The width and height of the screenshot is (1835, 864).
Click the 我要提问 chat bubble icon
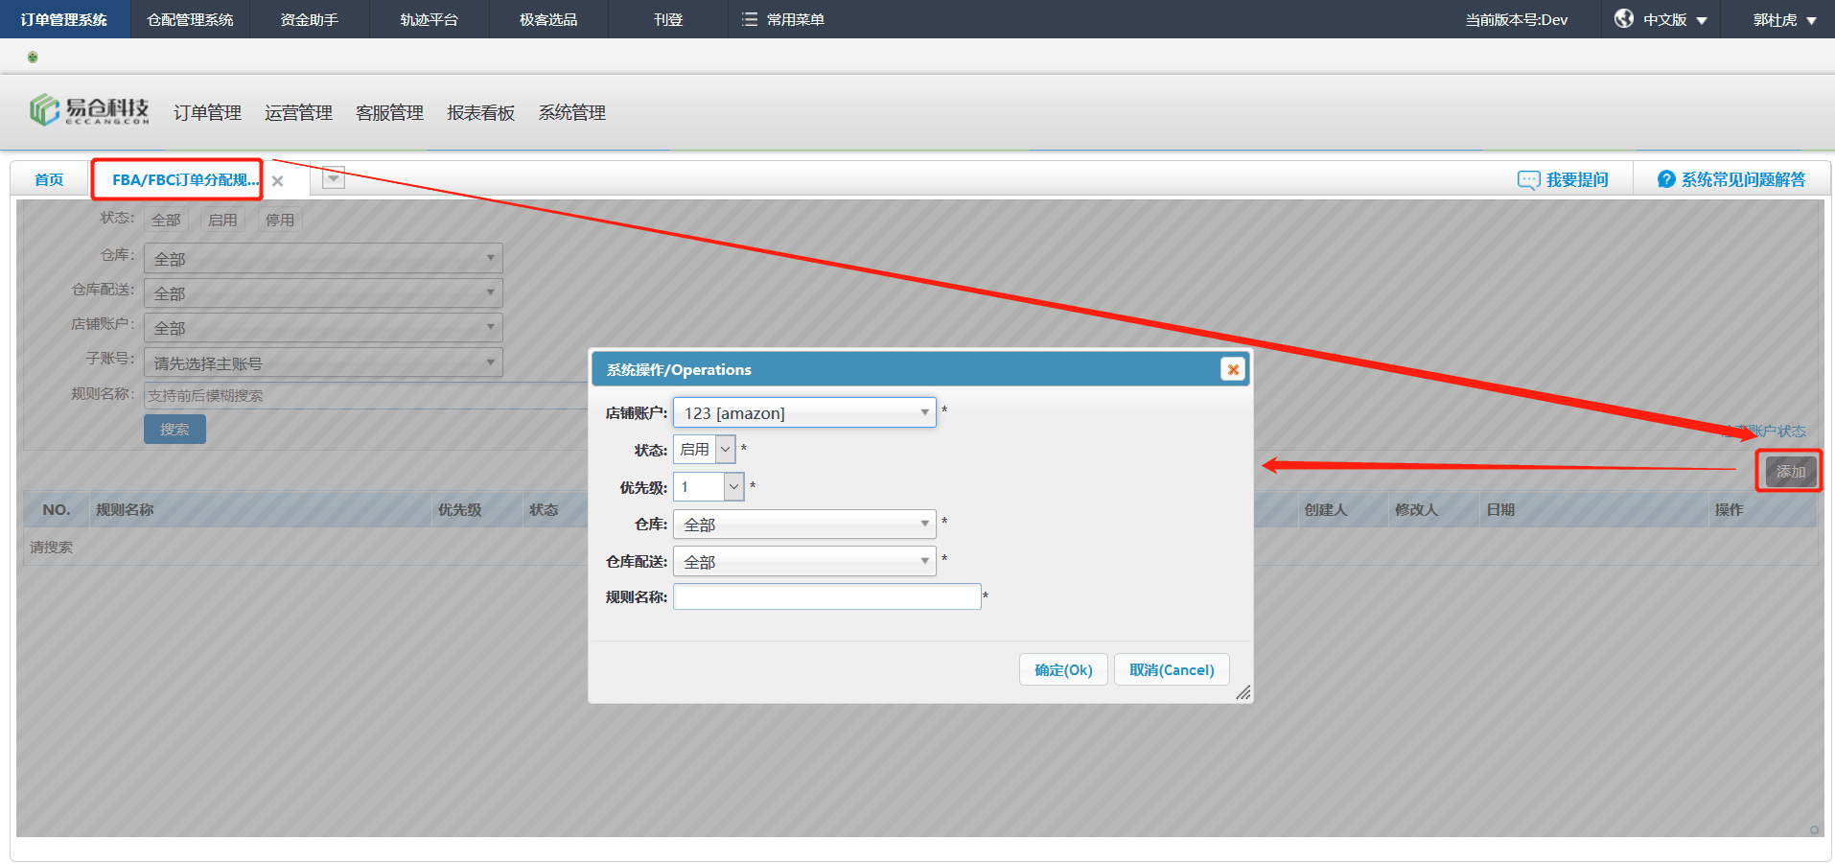point(1528,180)
